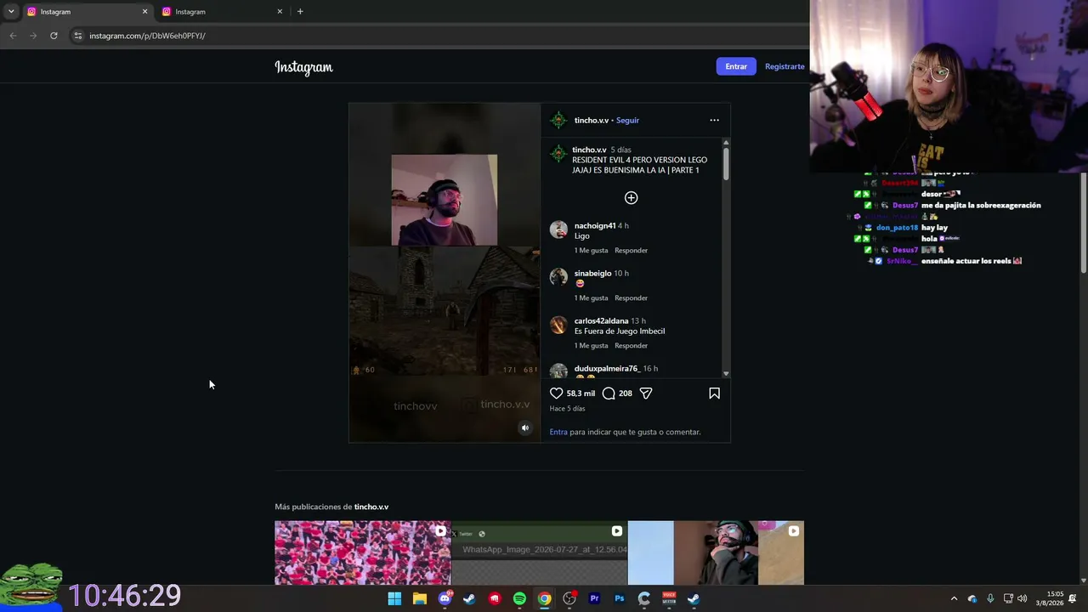The height and width of the screenshot is (612, 1088).
Task: Open Discord from the taskbar
Action: pos(445,598)
